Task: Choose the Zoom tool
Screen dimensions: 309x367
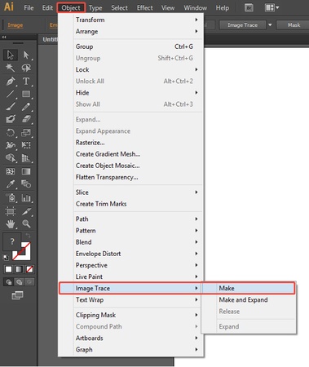Action: coord(26,224)
